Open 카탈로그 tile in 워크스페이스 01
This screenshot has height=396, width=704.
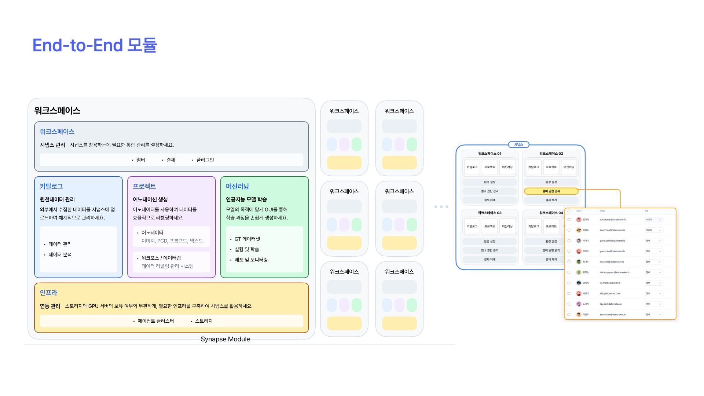pyautogui.click(x=472, y=167)
